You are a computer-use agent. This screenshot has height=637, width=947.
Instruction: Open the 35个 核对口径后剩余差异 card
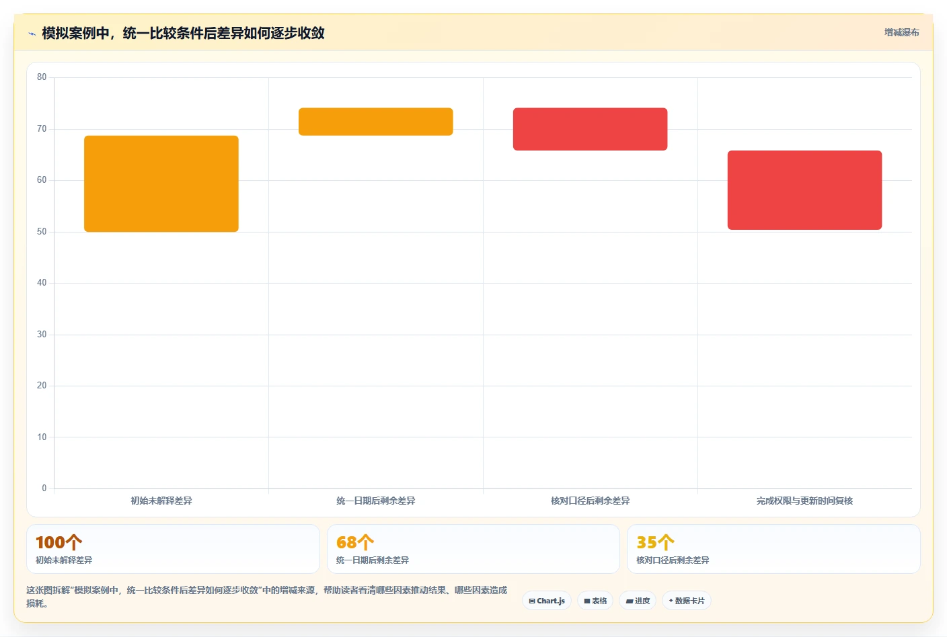pos(773,549)
